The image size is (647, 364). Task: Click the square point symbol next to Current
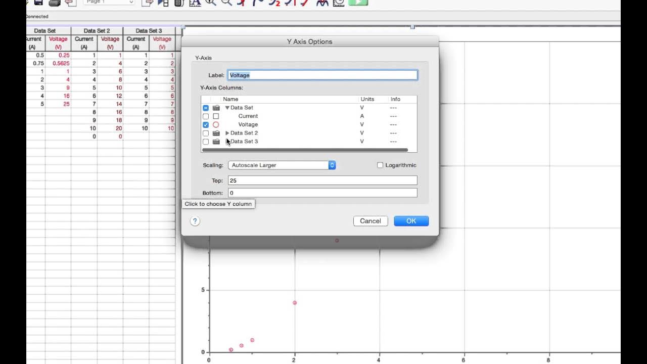[x=216, y=116]
